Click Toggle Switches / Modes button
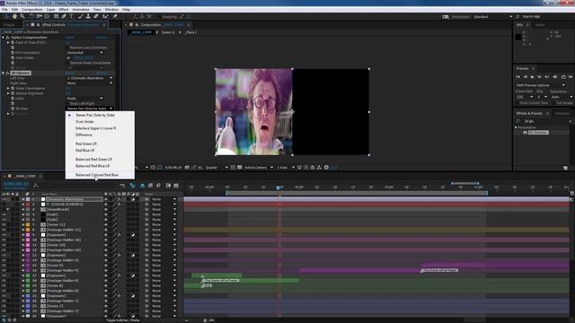 pos(123,320)
